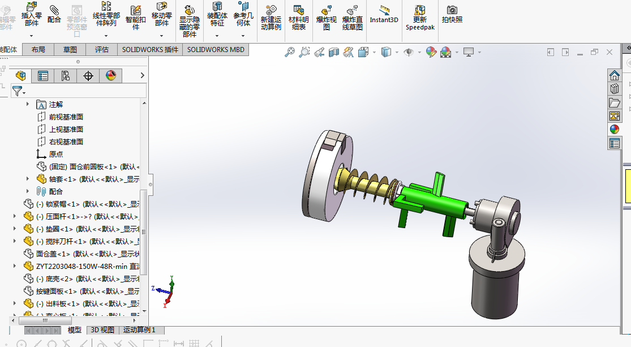Open the SOLIDWORKS Resources home icon in task pane
The width and height of the screenshot is (631, 347).
(615, 76)
